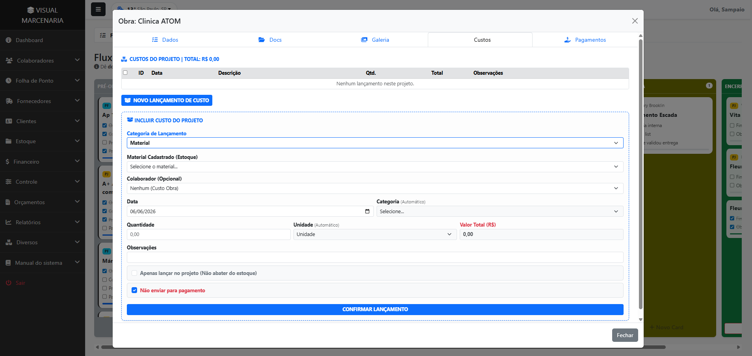Click CONFIRMAR LANÇAMENTO button
Viewport: 752px width, 356px height.
pyautogui.click(x=375, y=310)
